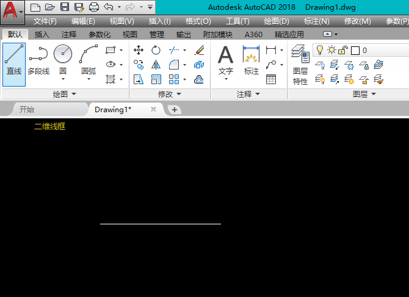This screenshot has width=409, height=297.
Task: Click the Ellipse draw icon
Action: [110, 65]
